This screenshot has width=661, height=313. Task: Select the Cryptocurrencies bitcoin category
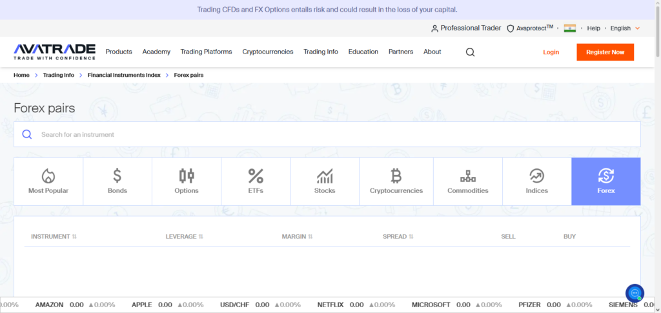pos(396,181)
